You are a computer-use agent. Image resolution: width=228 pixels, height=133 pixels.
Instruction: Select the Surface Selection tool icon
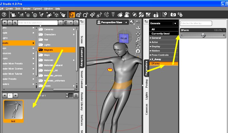point(120,15)
